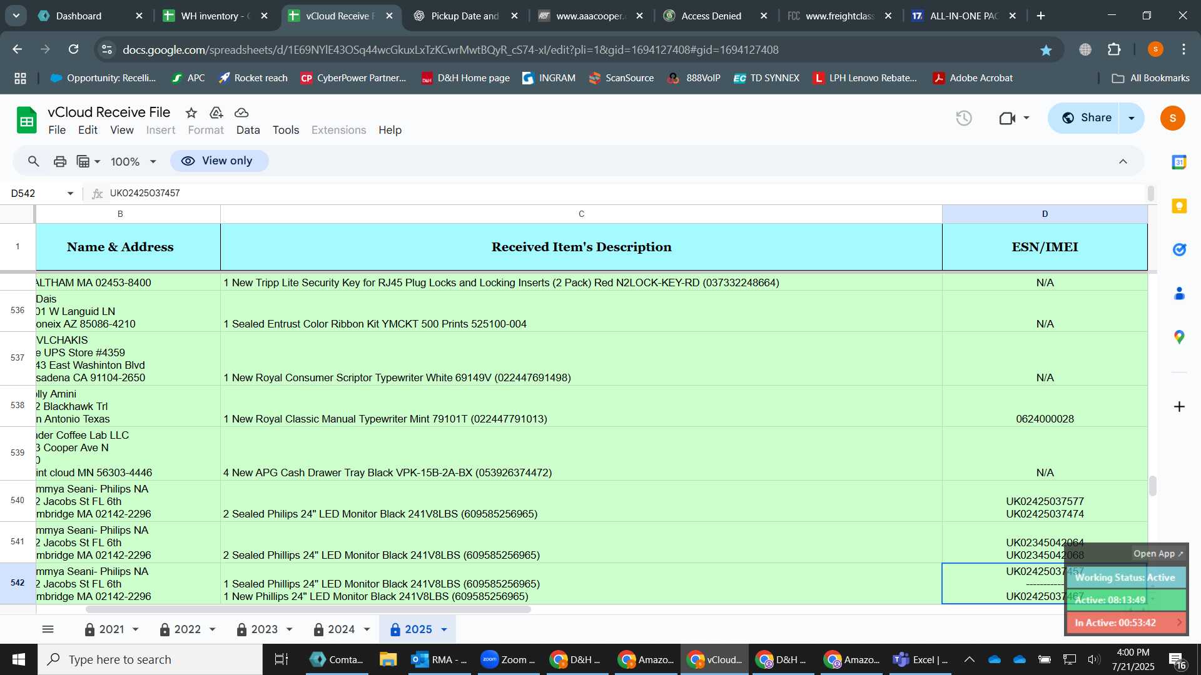1201x675 pixels.
Task: Open the 2021 sheet tab menu arrow
Action: (135, 630)
